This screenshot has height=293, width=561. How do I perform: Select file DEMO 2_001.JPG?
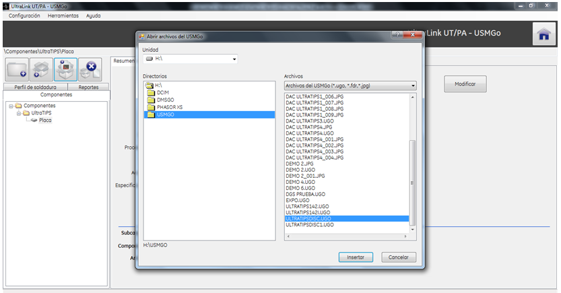coord(305,176)
